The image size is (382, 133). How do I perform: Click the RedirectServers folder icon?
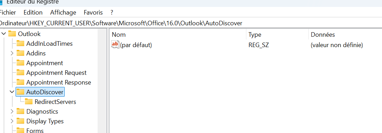pyautogui.click(x=29, y=101)
